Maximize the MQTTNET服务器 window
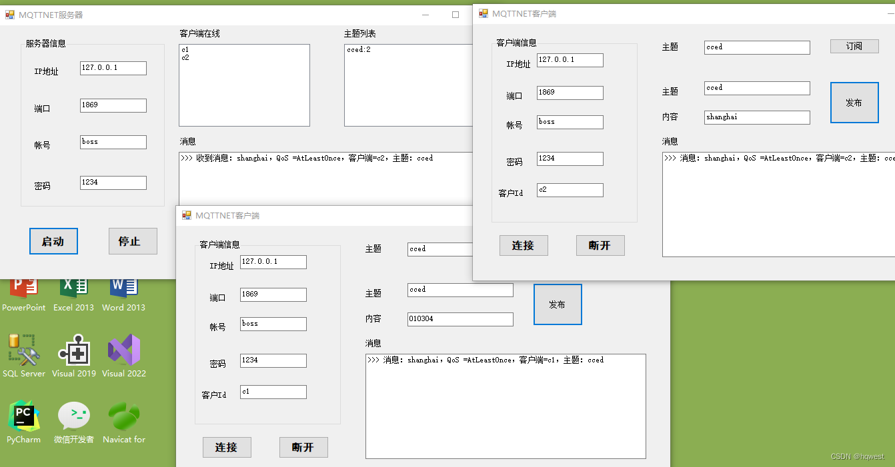Viewport: 895px width, 467px height. pyautogui.click(x=456, y=15)
